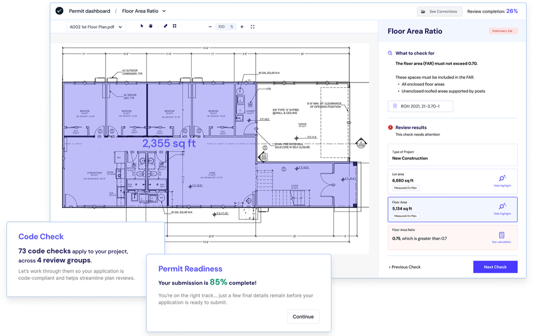Viewport: 533px width, 336px height.
Task: Zoom in with the plus icon
Action: click(242, 27)
